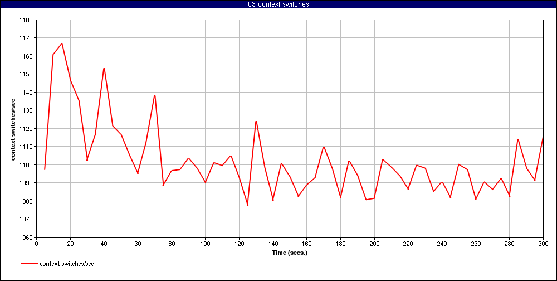Click the red legend line swatch
Image resolution: width=557 pixels, height=281 pixels.
[x=29, y=264]
